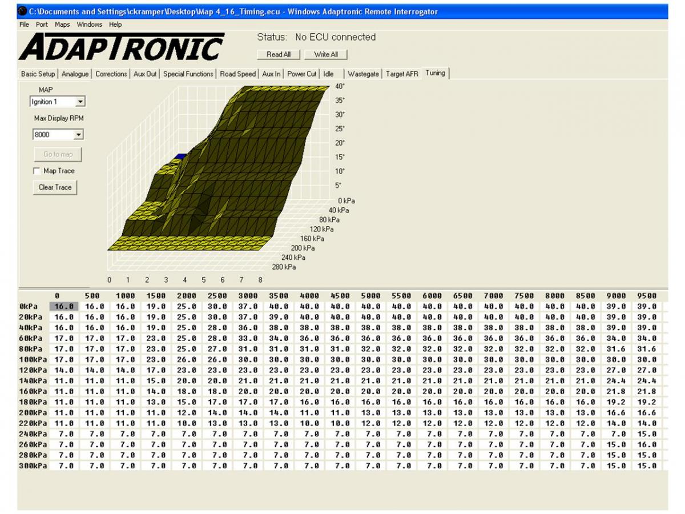Open the File menu

pyautogui.click(x=24, y=25)
